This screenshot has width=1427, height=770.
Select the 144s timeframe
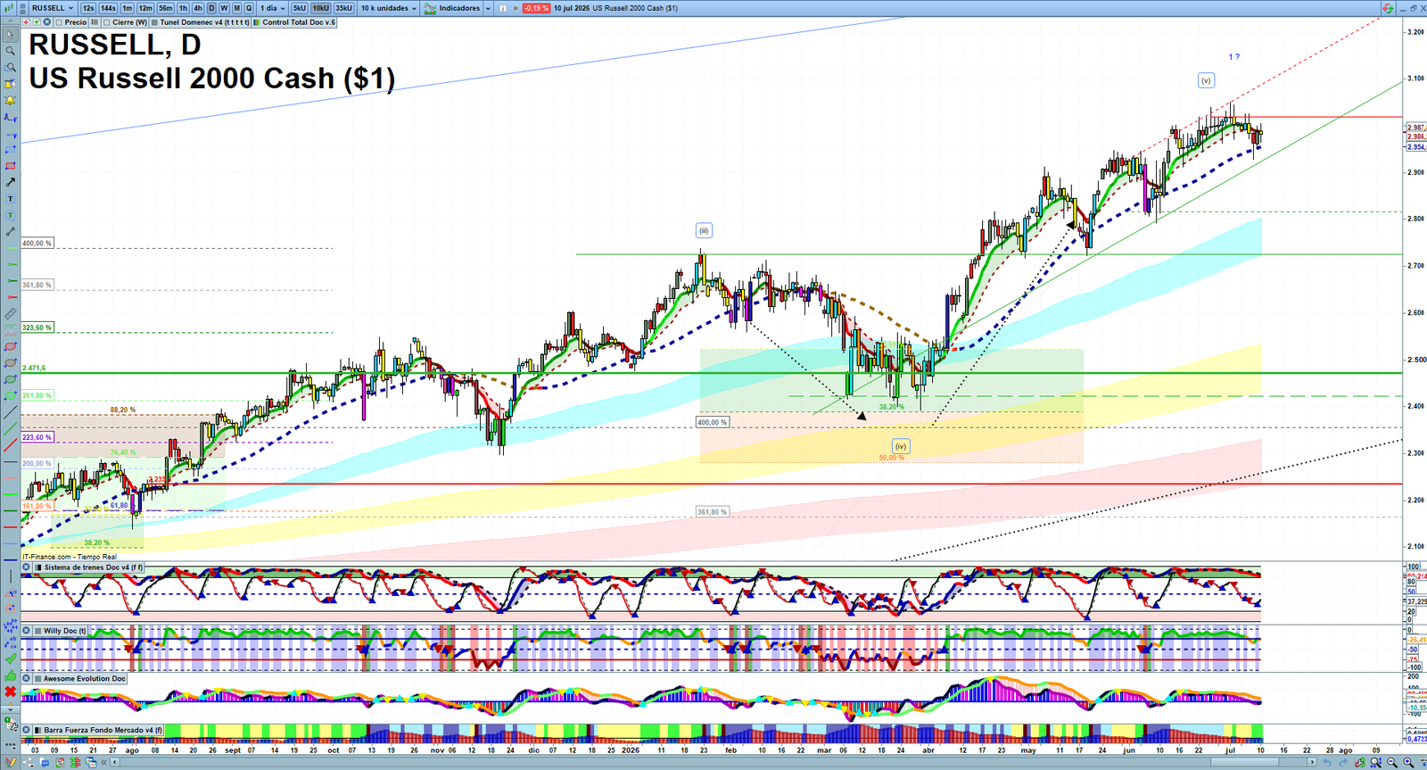[x=108, y=8]
